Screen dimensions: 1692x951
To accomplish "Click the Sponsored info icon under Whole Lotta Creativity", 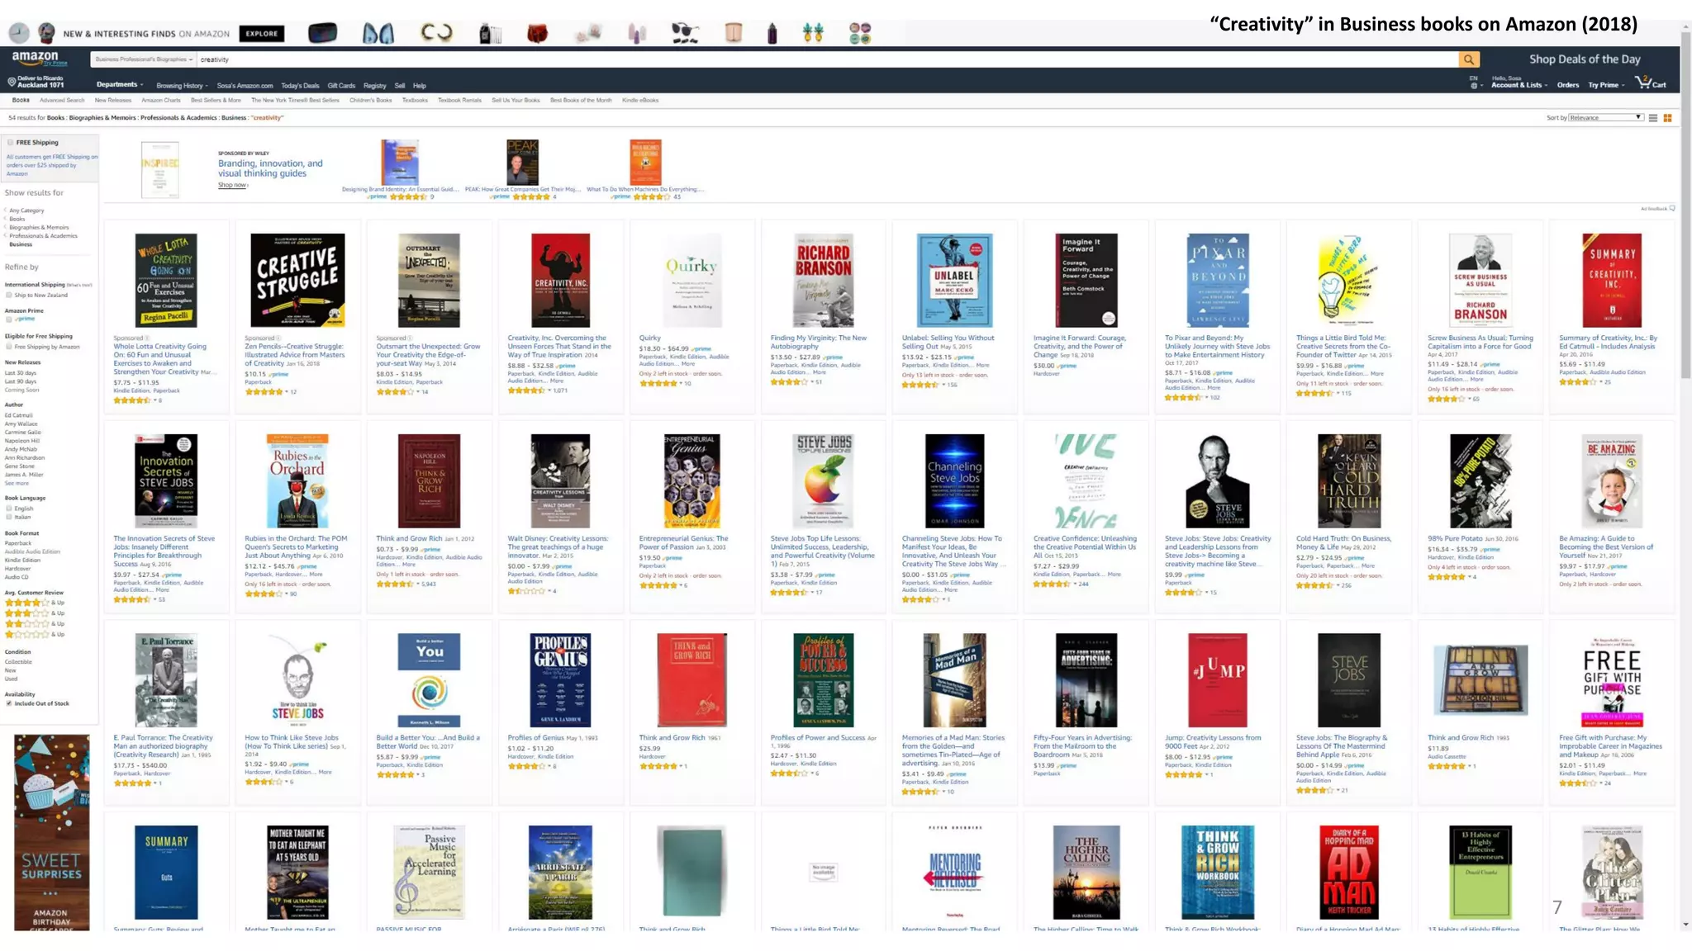I will pyautogui.click(x=148, y=338).
